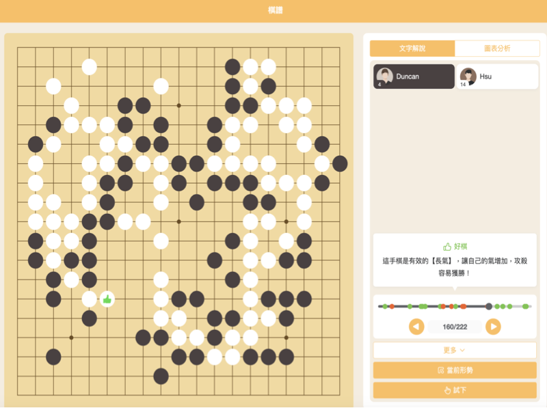The image size is (547, 410).
Task: Toggle the Hsu player card
Action: [x=497, y=77]
